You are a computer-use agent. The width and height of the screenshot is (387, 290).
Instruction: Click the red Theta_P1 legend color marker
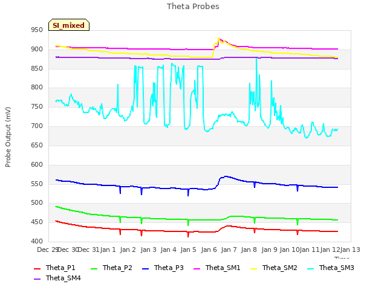pyautogui.click(x=37, y=268)
